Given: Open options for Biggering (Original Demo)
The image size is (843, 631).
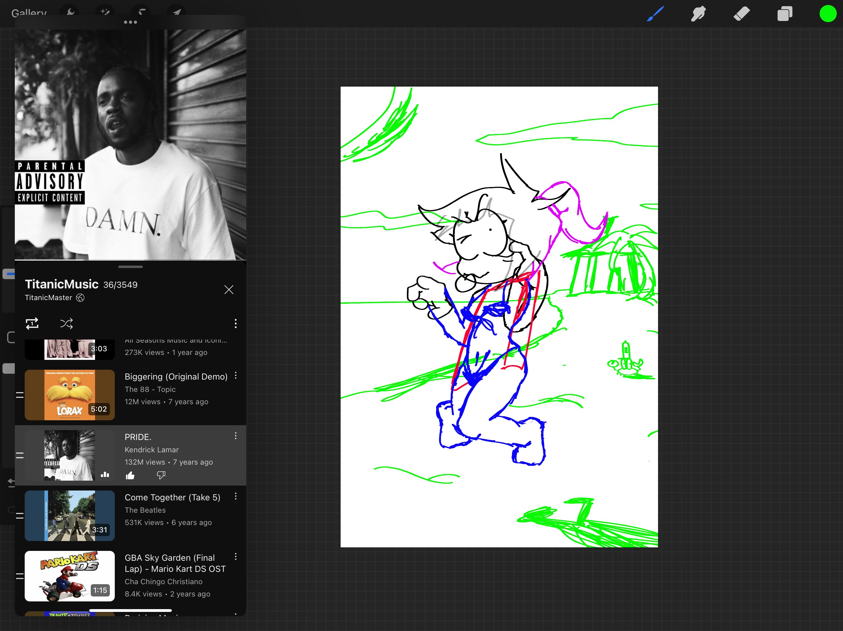Looking at the screenshot, I should [235, 376].
